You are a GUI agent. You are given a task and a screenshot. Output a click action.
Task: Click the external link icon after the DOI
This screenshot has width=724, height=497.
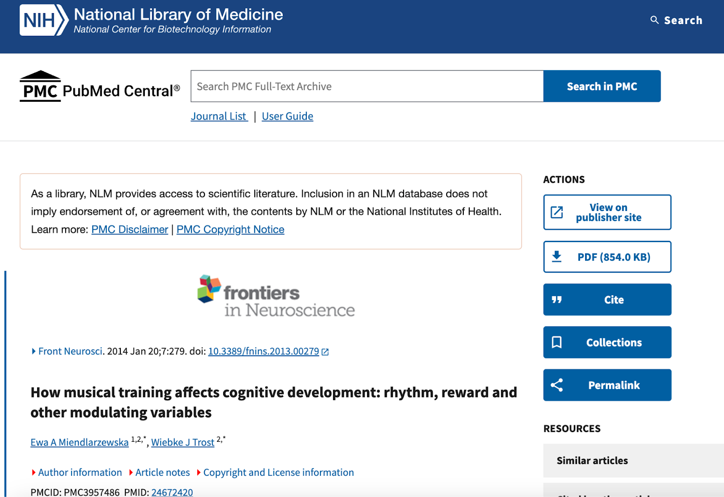[x=325, y=352]
